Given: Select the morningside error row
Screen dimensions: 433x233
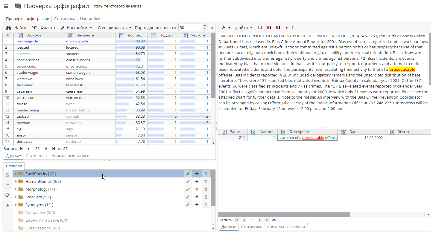Looking at the screenshot, I should click(107, 41).
